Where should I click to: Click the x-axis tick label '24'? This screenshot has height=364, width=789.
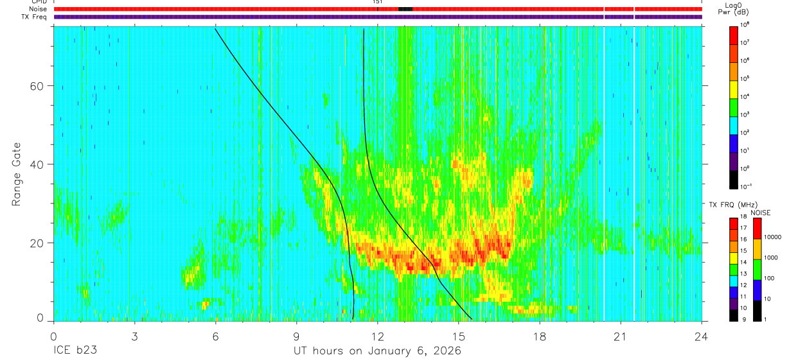(x=702, y=336)
